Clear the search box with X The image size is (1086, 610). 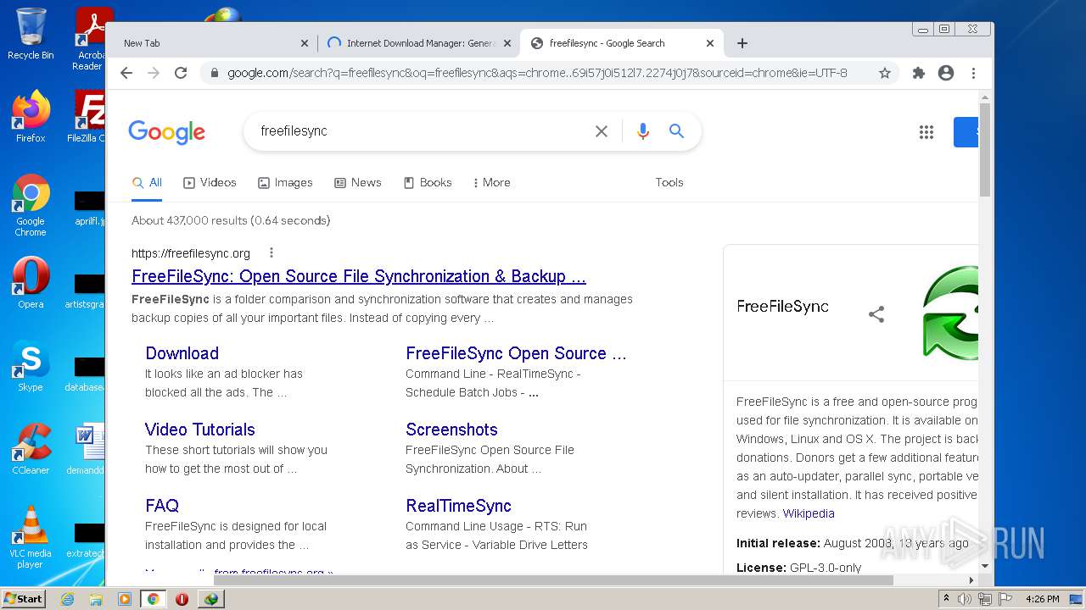pos(602,131)
